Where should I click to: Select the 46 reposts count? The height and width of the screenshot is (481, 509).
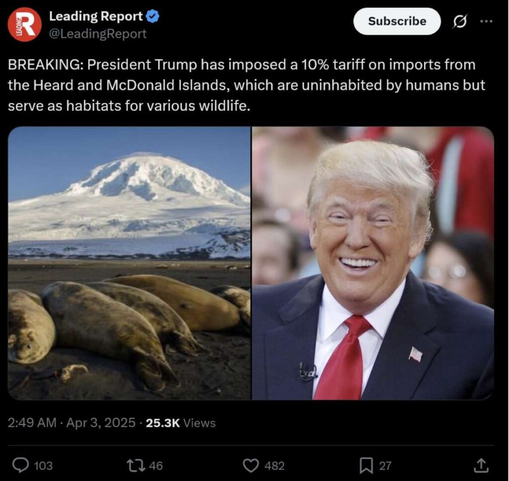point(156,466)
